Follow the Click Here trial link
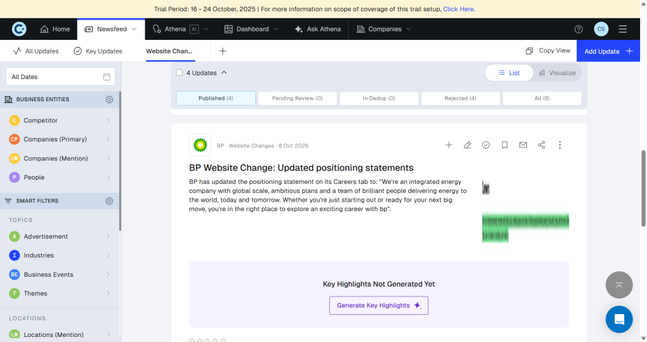Screen dimensions: 647x342 (x=458, y=9)
